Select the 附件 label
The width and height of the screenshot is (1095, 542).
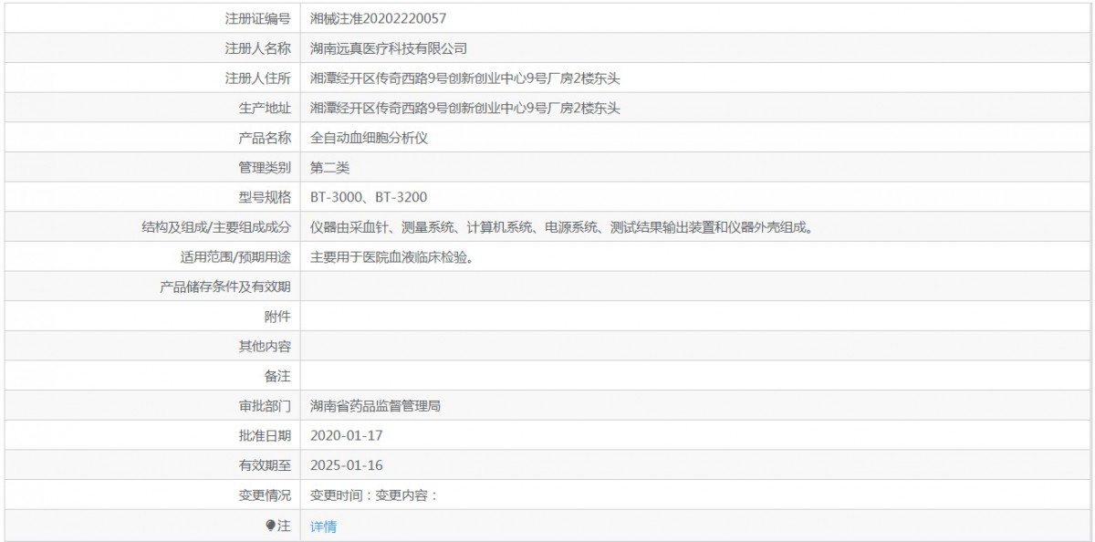[277, 317]
